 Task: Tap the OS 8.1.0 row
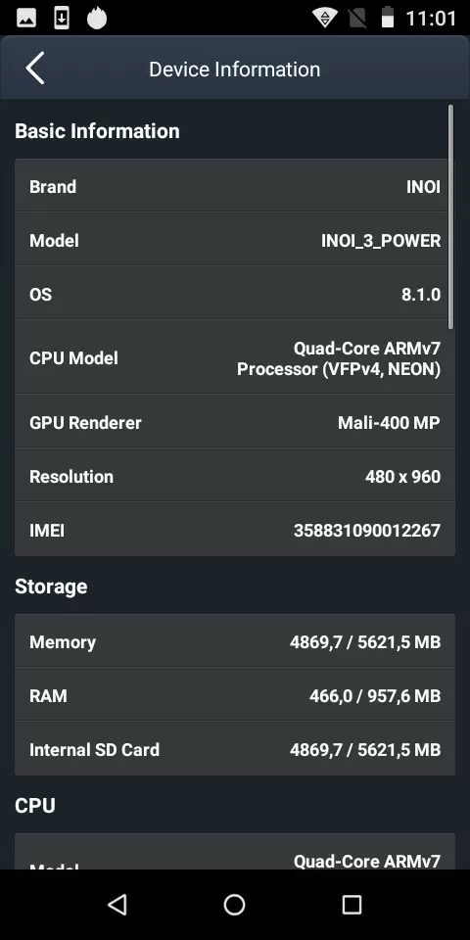(235, 294)
